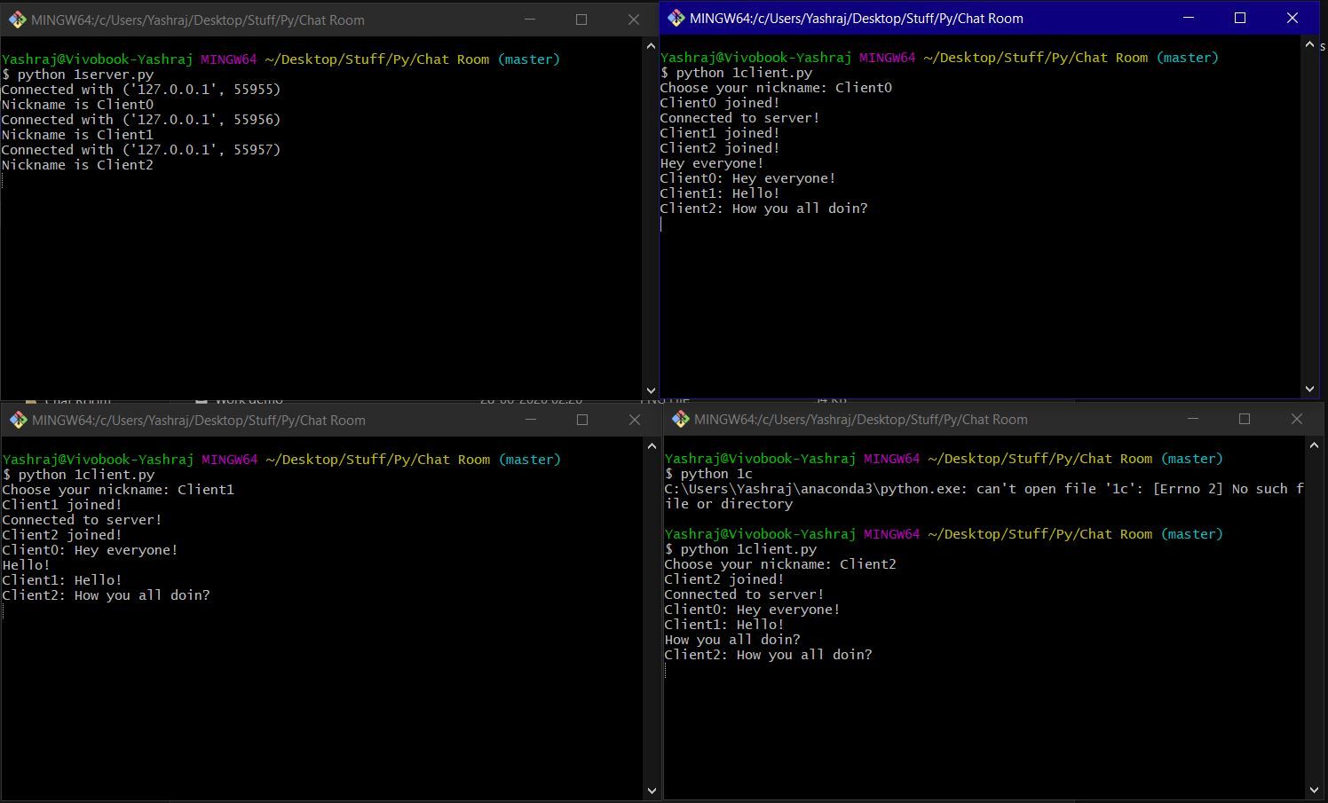This screenshot has height=803, width=1328.
Task: Click scroll-up arrow in Client1 terminal
Action: (652, 446)
